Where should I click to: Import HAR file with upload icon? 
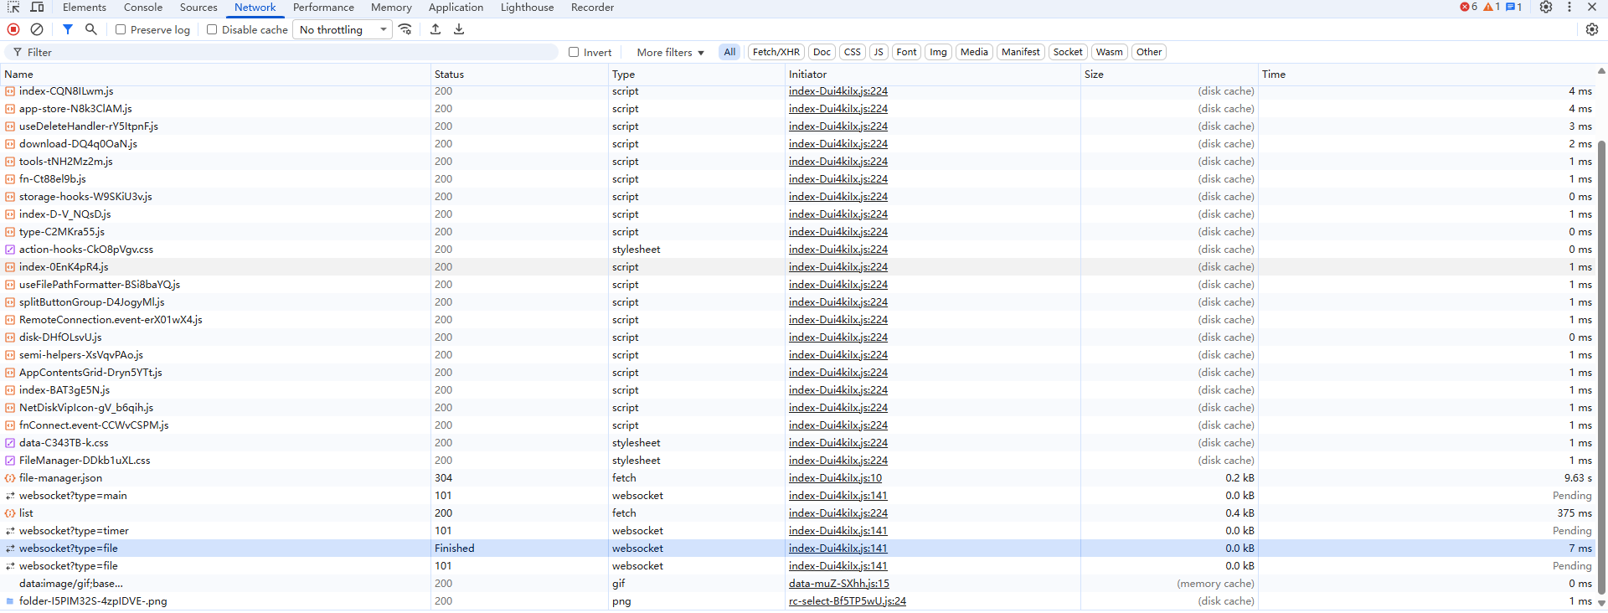(x=435, y=29)
